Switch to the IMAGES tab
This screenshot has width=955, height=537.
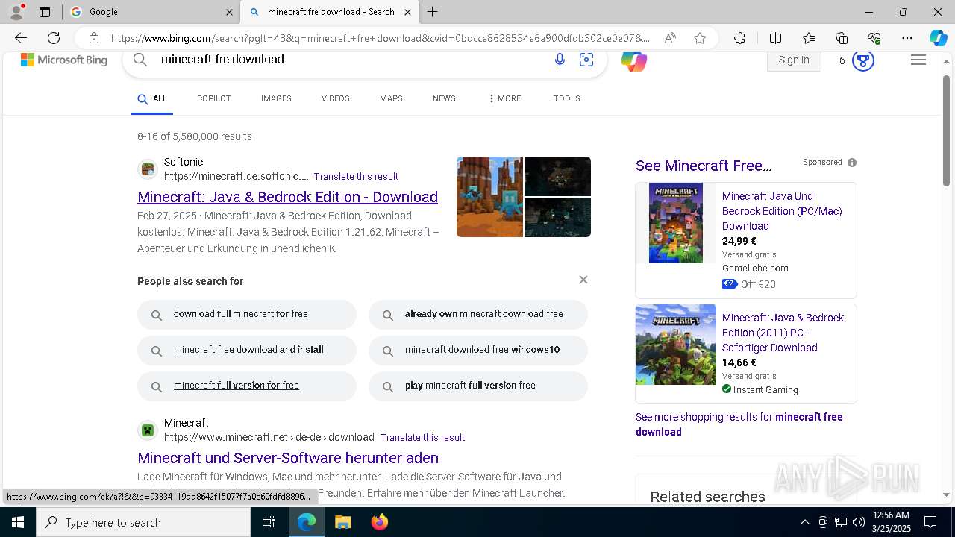(276, 98)
